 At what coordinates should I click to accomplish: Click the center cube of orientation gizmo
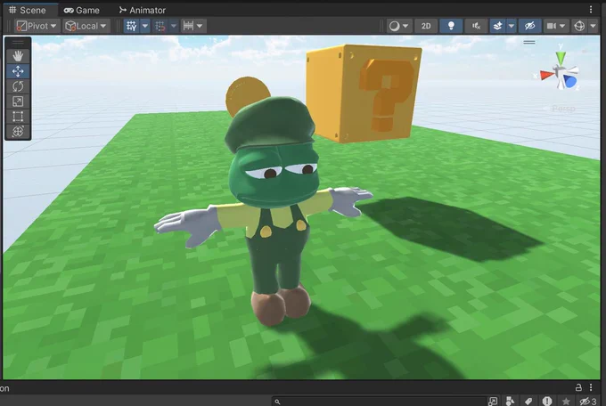(x=560, y=72)
